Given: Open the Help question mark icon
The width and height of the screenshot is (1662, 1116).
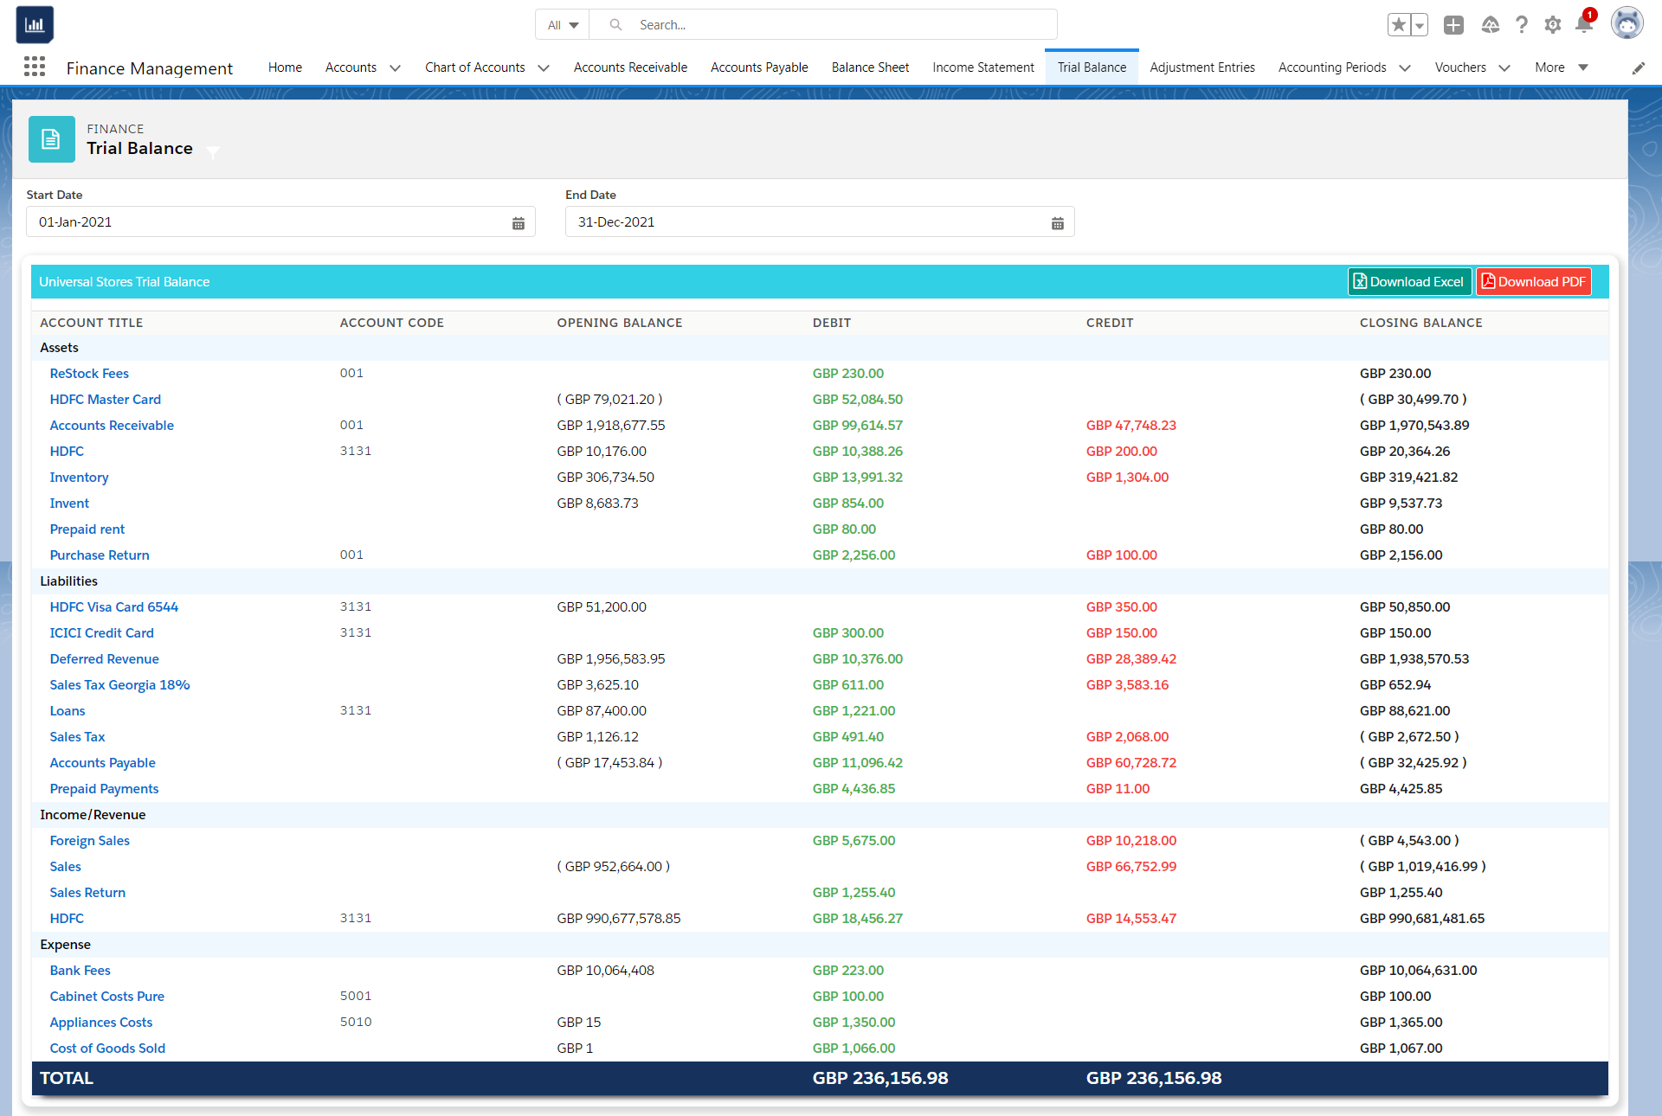Looking at the screenshot, I should pos(1521,25).
